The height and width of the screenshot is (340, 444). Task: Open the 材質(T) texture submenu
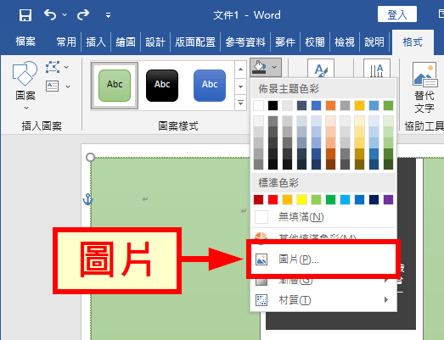pyautogui.click(x=323, y=300)
